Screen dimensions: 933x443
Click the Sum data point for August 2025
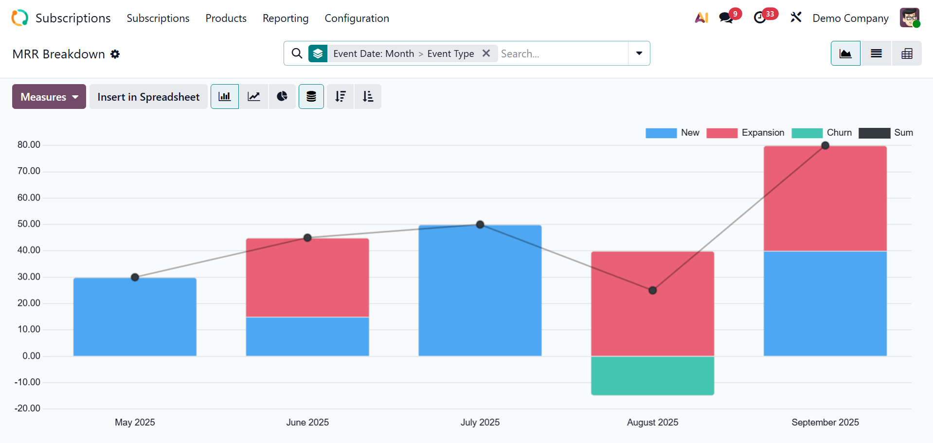pyautogui.click(x=653, y=290)
